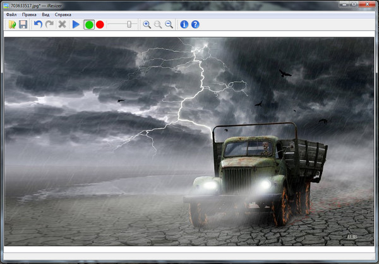The image size is (379, 264).
Task: Zoom in with the plus magnifier
Action: click(x=147, y=25)
